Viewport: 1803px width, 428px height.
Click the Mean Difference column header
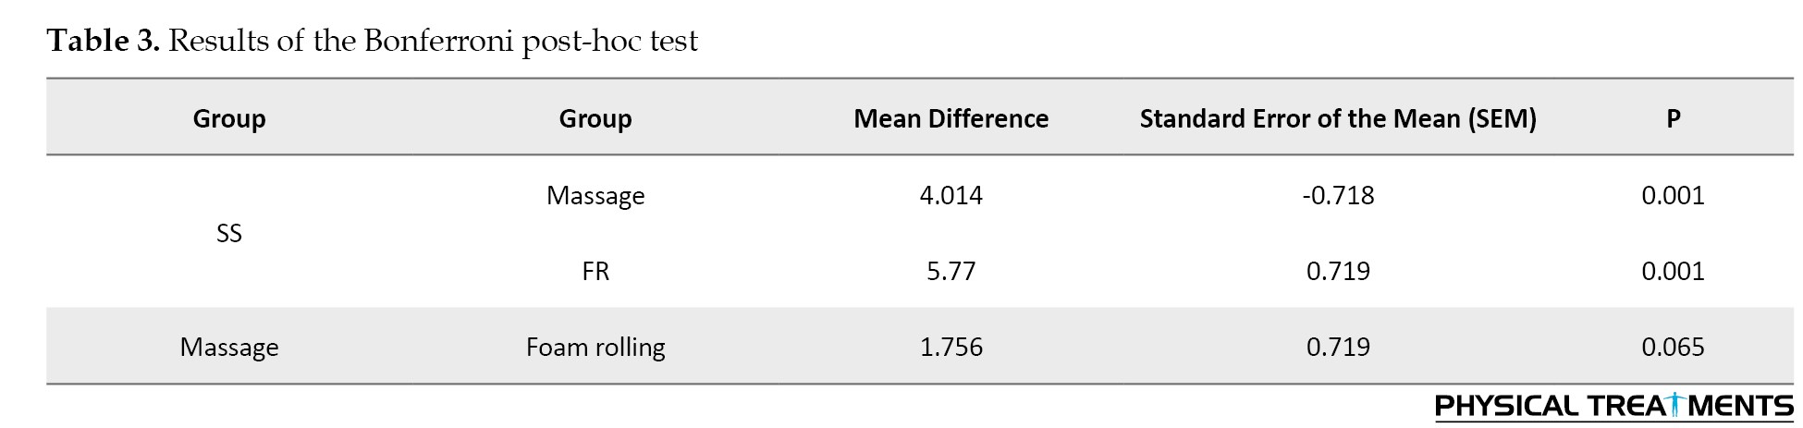coord(951,118)
